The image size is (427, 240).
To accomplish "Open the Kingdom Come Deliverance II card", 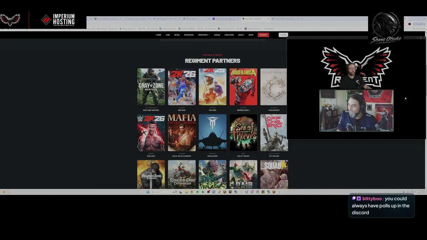I will (x=182, y=174).
